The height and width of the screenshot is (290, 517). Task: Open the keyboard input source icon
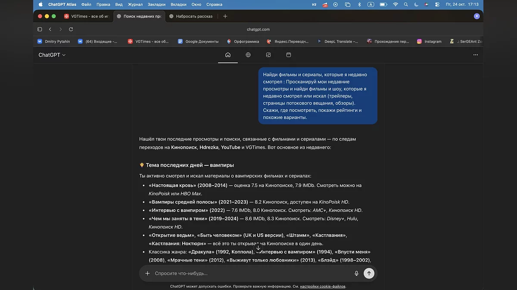point(371,4)
